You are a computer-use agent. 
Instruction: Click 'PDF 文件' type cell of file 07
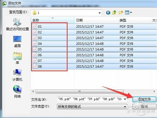point(126,61)
